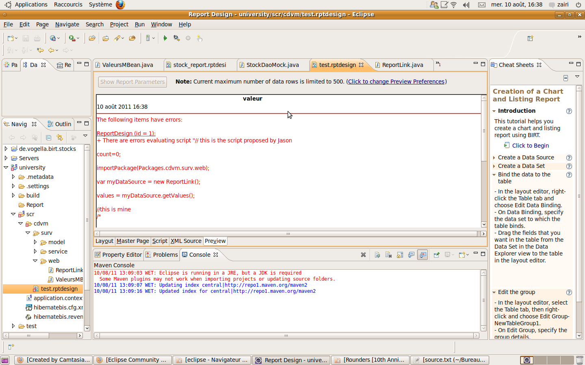Switch to the XML Source tab

coord(186,241)
